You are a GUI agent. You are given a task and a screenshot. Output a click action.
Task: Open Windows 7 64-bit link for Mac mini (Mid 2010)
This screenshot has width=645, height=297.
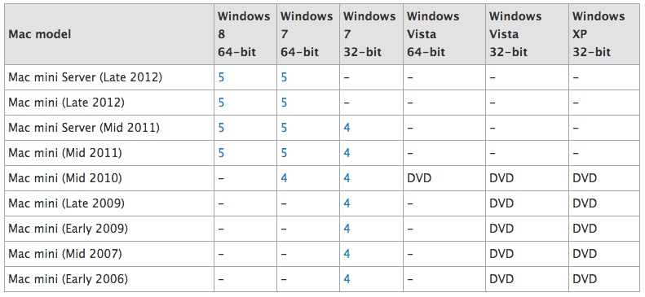pos(284,178)
